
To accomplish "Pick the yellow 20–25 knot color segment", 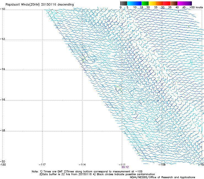I will pyautogui.click(x=152, y=3).
